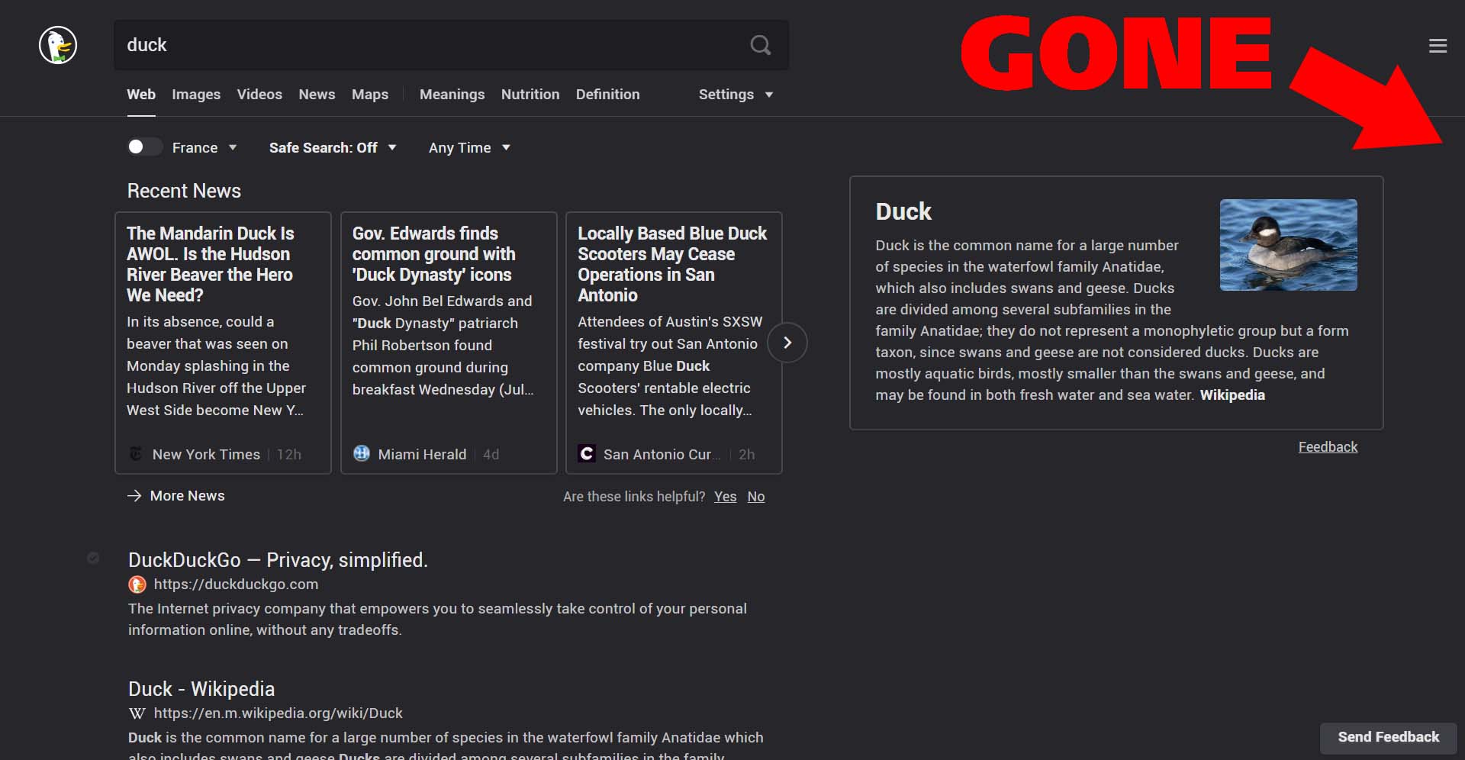
Task: Click the 'New York Times' source label
Action: click(206, 455)
